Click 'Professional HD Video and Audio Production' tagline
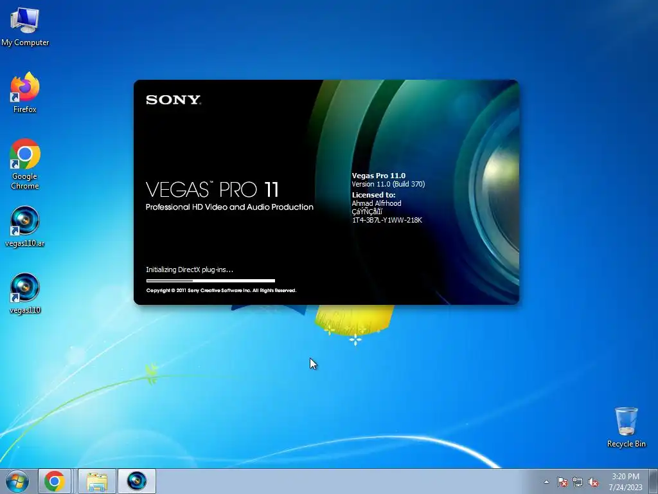Viewport: 658px width, 494px height. [x=229, y=207]
